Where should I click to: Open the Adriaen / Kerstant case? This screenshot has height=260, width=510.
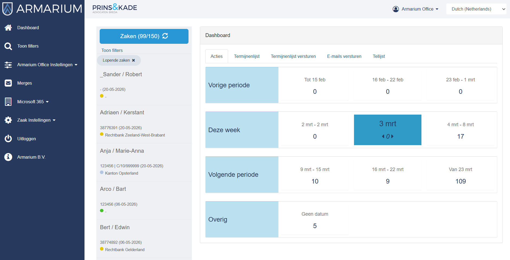tap(122, 112)
